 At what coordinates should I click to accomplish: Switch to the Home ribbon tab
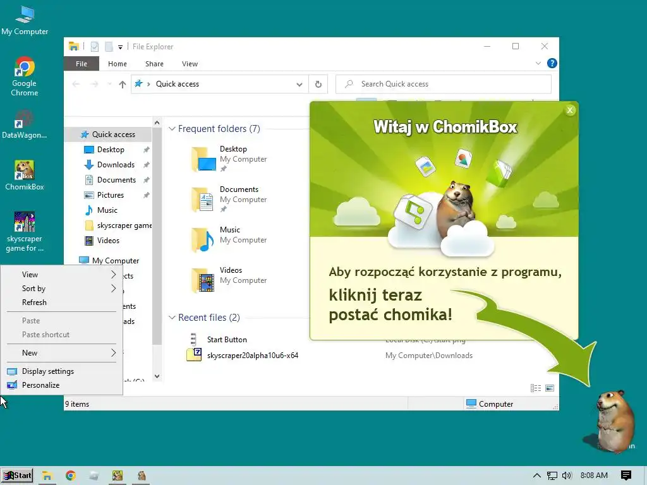[117, 64]
